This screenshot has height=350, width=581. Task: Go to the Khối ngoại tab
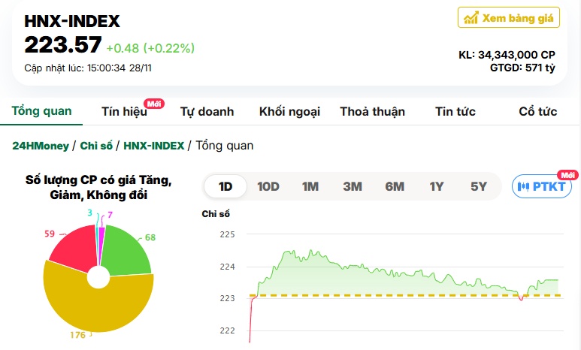click(289, 112)
